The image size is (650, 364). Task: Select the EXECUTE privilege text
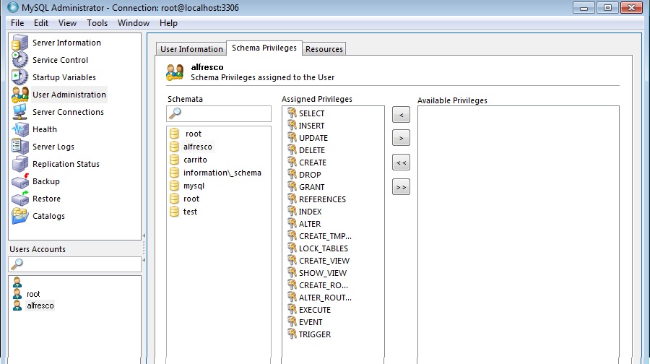pyautogui.click(x=315, y=310)
